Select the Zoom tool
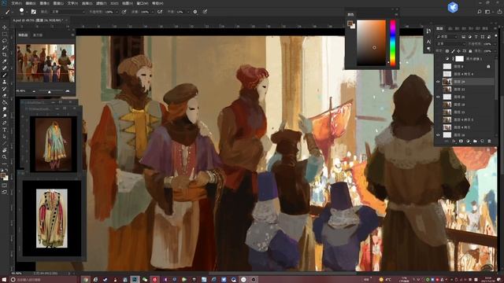 pyautogui.click(x=5, y=157)
